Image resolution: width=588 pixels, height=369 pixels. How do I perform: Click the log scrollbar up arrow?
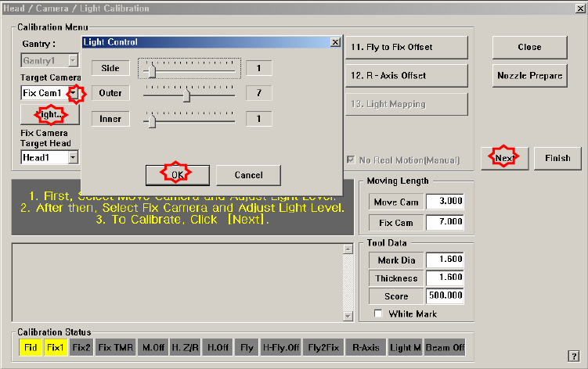tap(348, 249)
